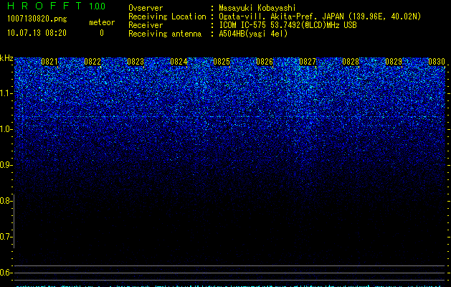The height and width of the screenshot is (287, 451).
Task: Click observer name Masayuki Kobayashi
Action: click(257, 8)
